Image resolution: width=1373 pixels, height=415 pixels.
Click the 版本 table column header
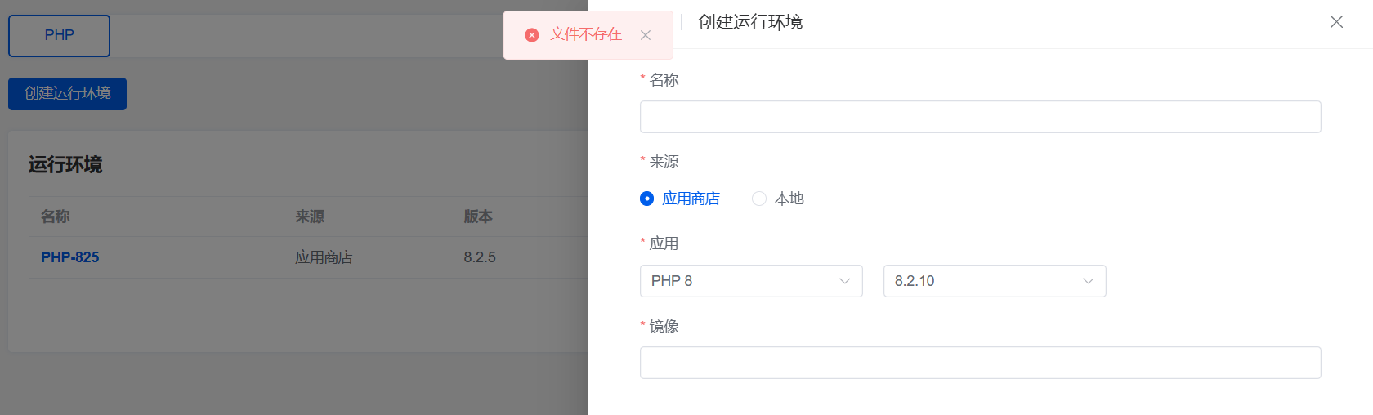pos(478,216)
